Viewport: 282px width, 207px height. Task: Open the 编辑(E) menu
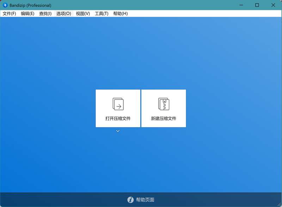tap(27, 14)
